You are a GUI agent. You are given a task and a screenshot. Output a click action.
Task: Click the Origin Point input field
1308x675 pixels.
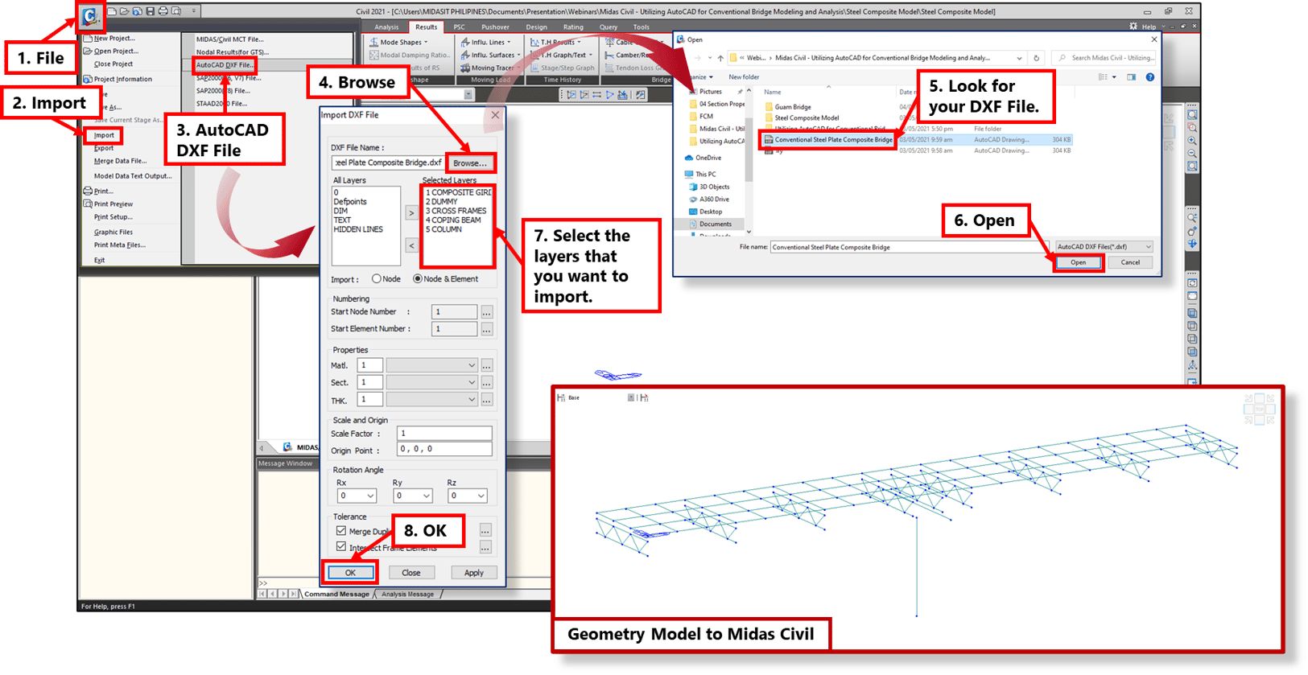point(444,449)
